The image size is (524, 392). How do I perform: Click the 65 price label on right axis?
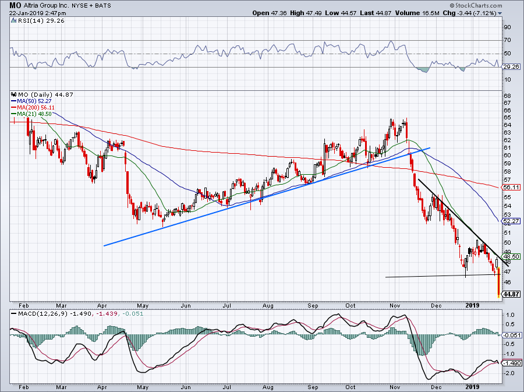(507, 118)
